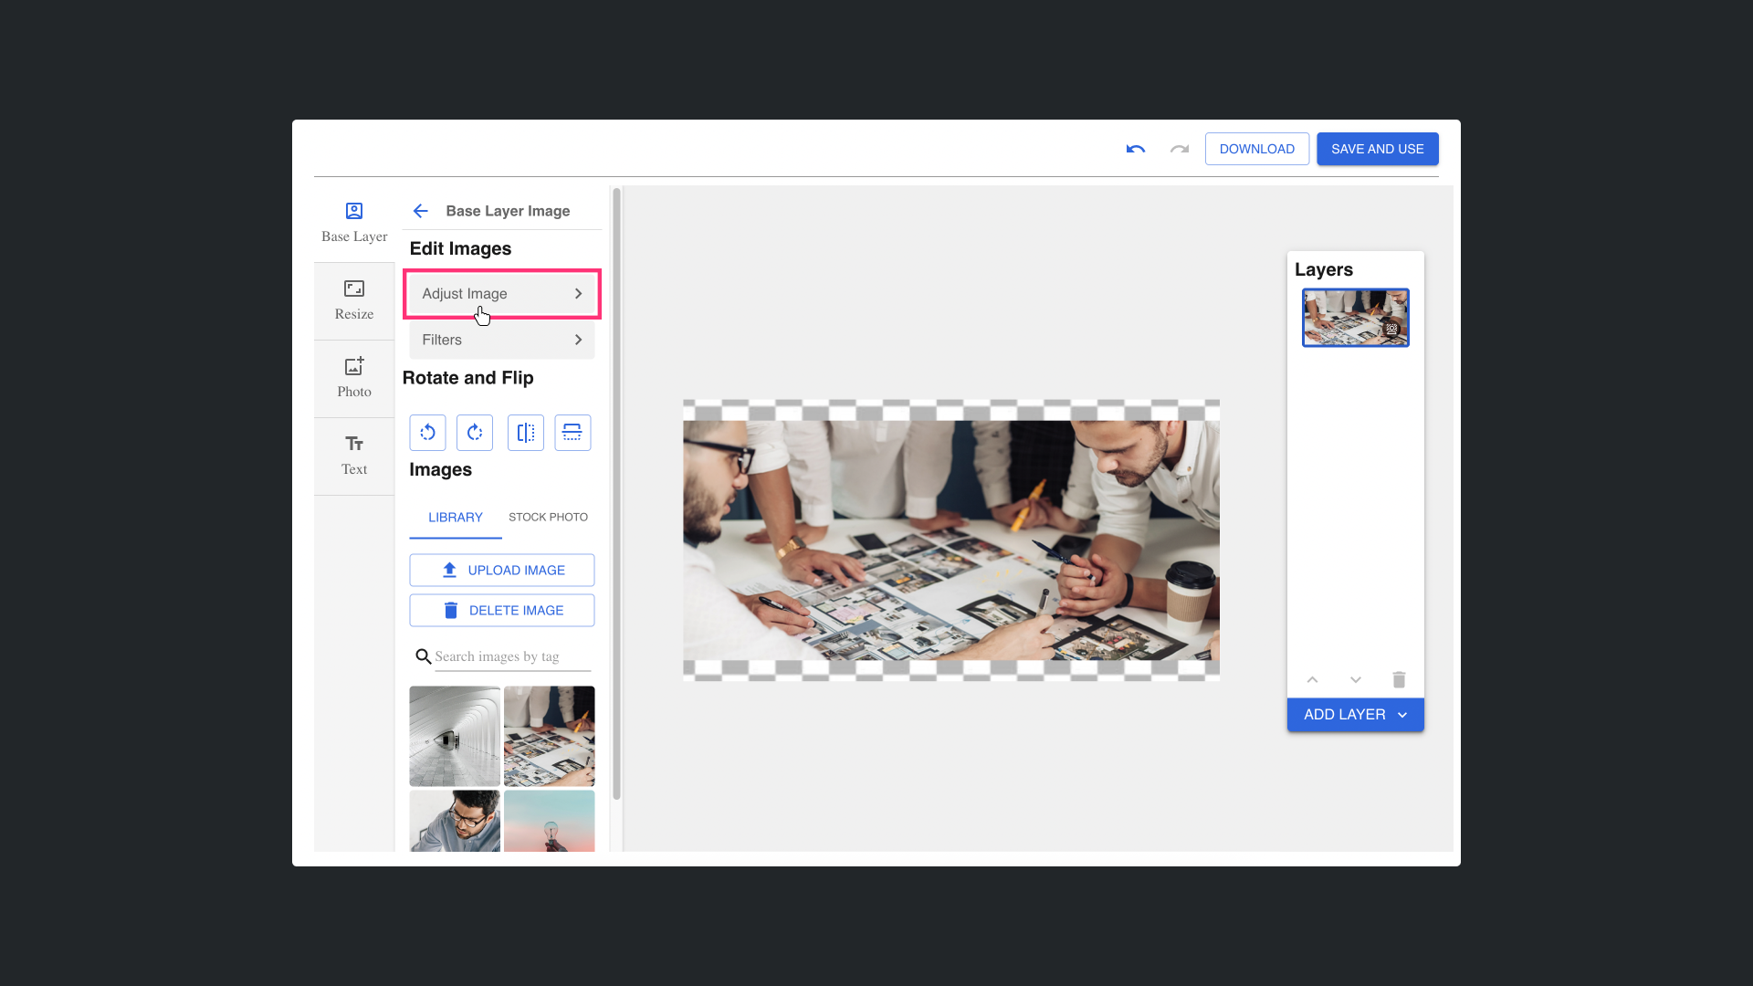Click the redo arrow icon

1179,149
